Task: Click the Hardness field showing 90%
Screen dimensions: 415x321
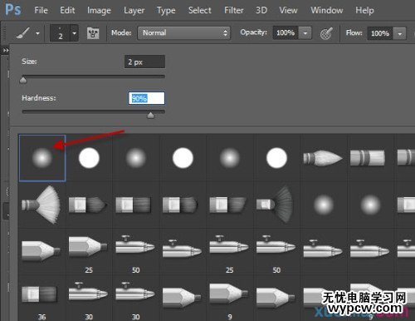Action: click(147, 98)
